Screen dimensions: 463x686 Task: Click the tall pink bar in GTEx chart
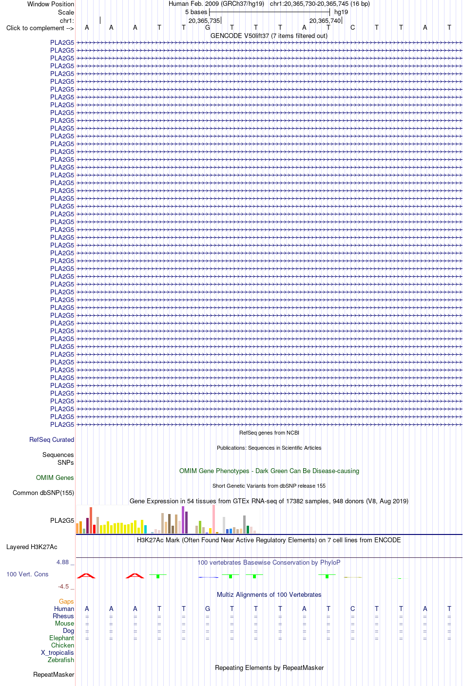pyautogui.click(x=213, y=519)
